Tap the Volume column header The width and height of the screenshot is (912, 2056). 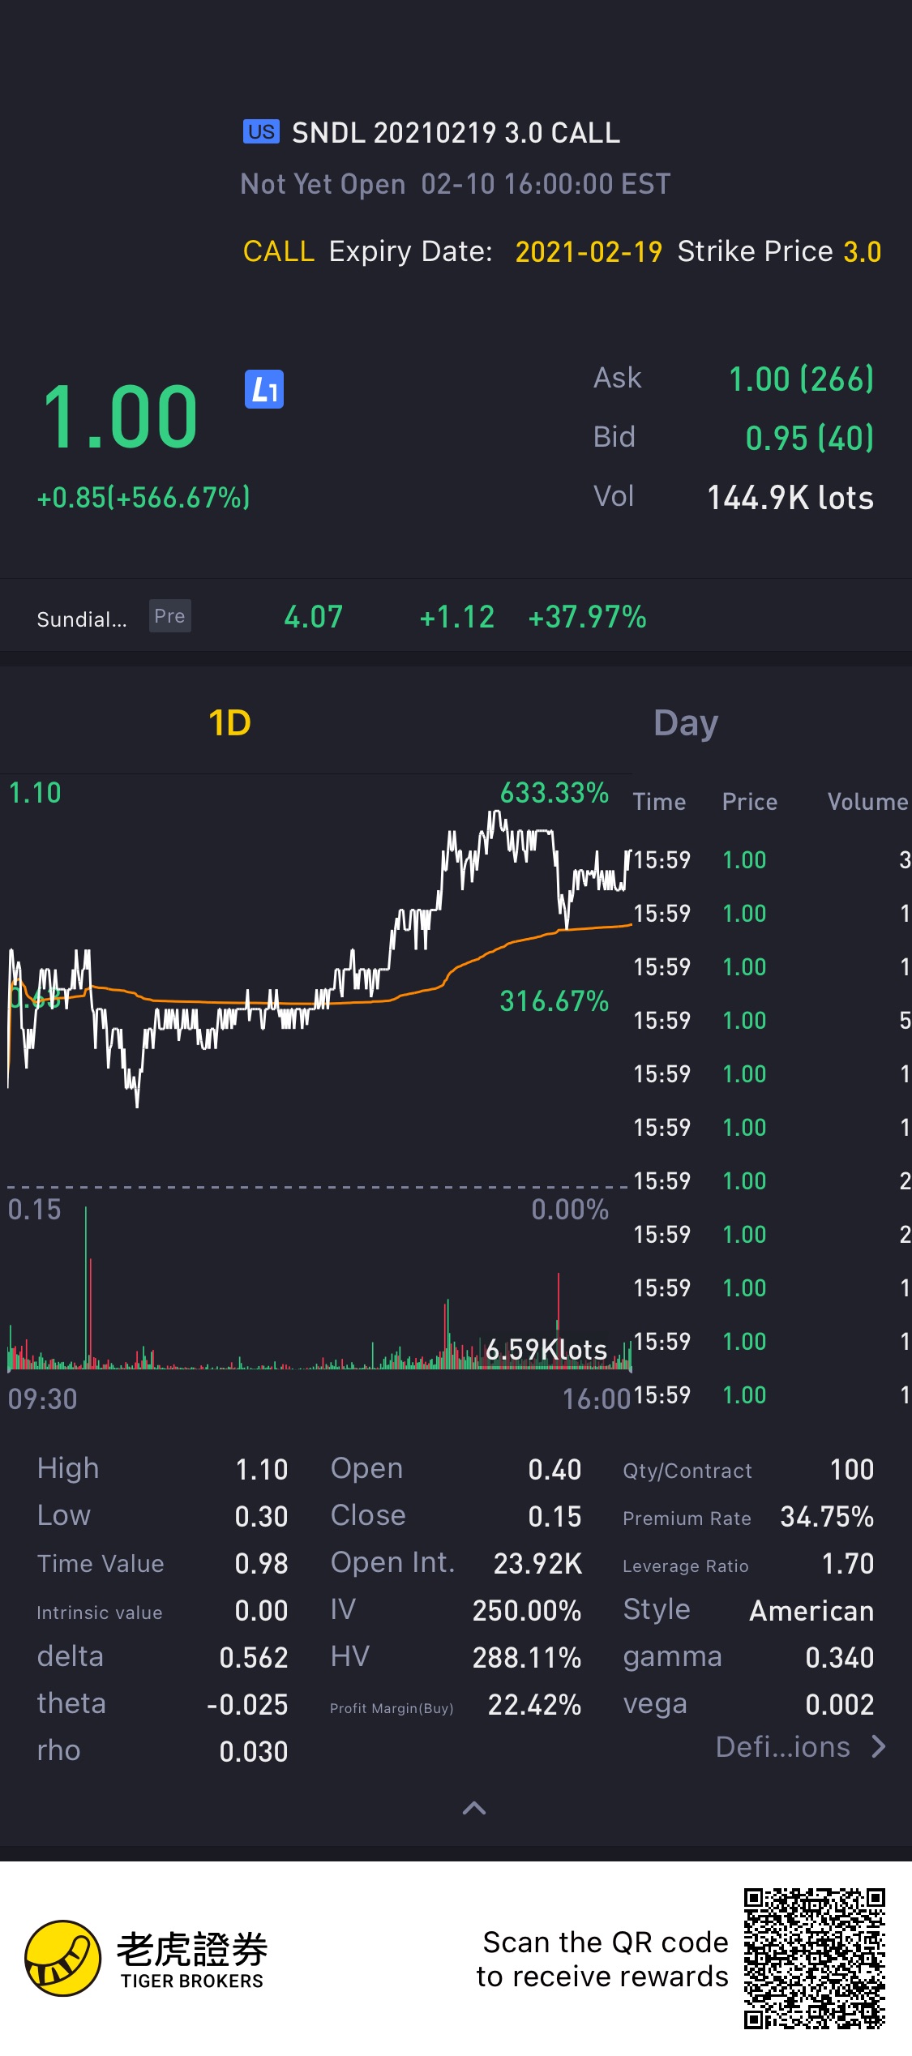point(867,802)
